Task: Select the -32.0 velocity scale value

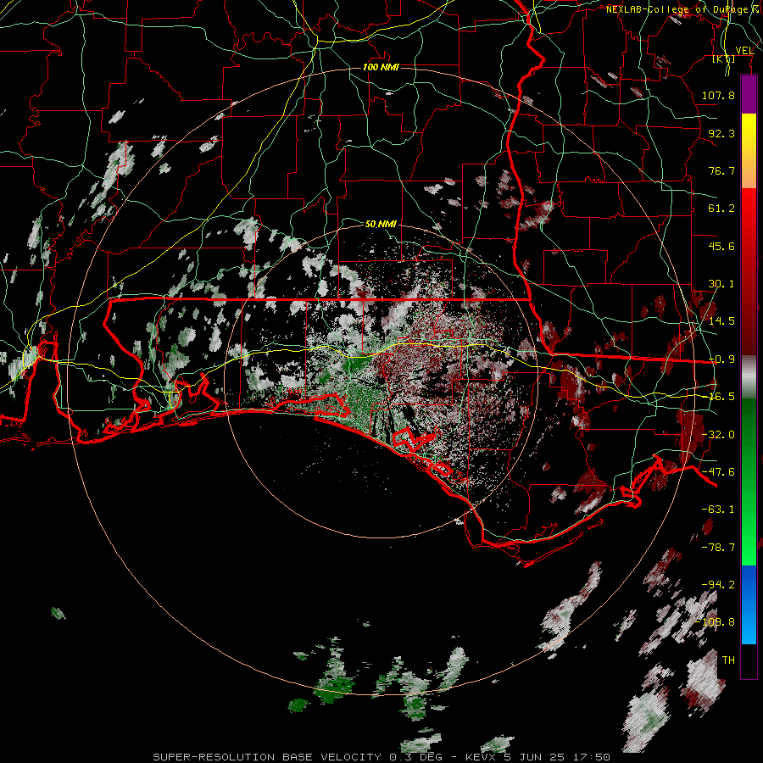Action: click(718, 435)
